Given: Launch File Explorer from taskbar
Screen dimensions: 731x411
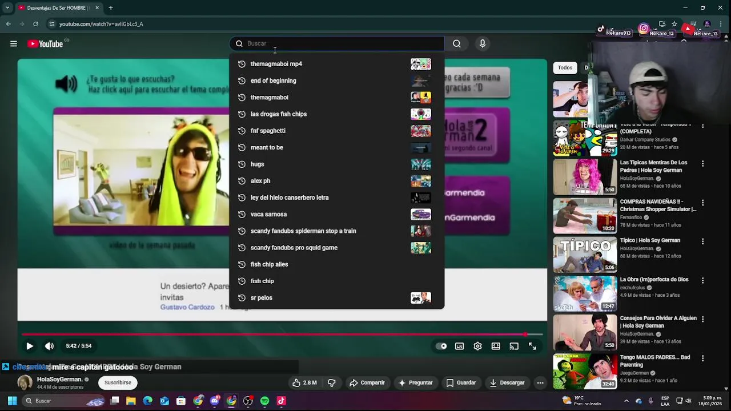Looking at the screenshot, I should click(131, 401).
